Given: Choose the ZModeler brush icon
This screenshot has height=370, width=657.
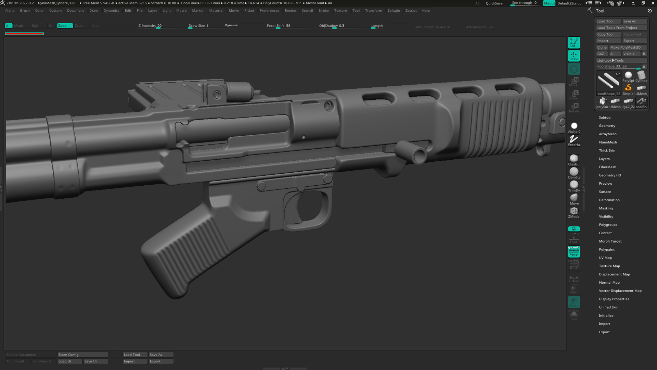Looking at the screenshot, I should coord(574,211).
